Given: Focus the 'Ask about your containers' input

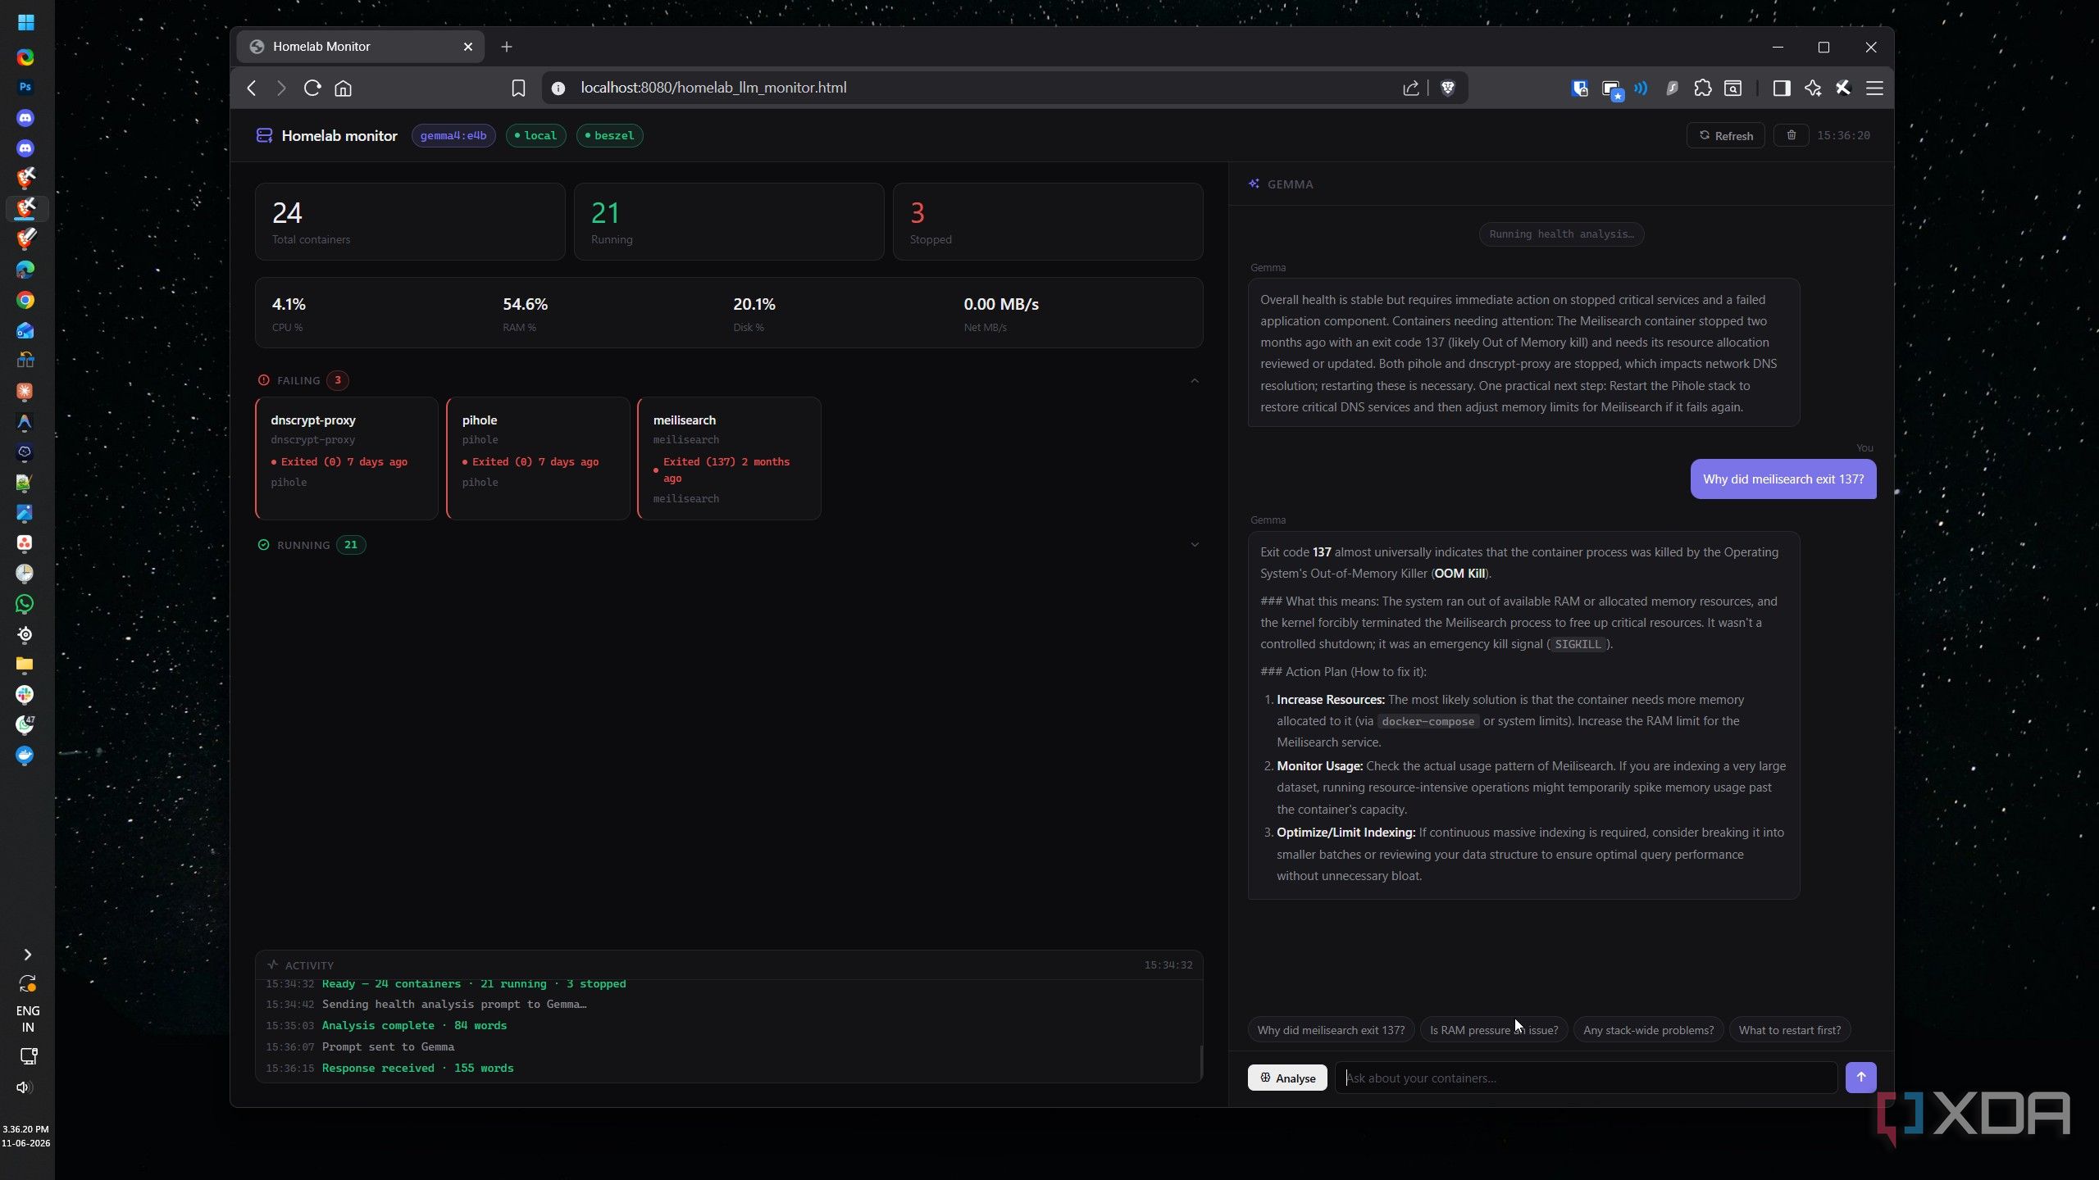Looking at the screenshot, I should [1586, 1078].
